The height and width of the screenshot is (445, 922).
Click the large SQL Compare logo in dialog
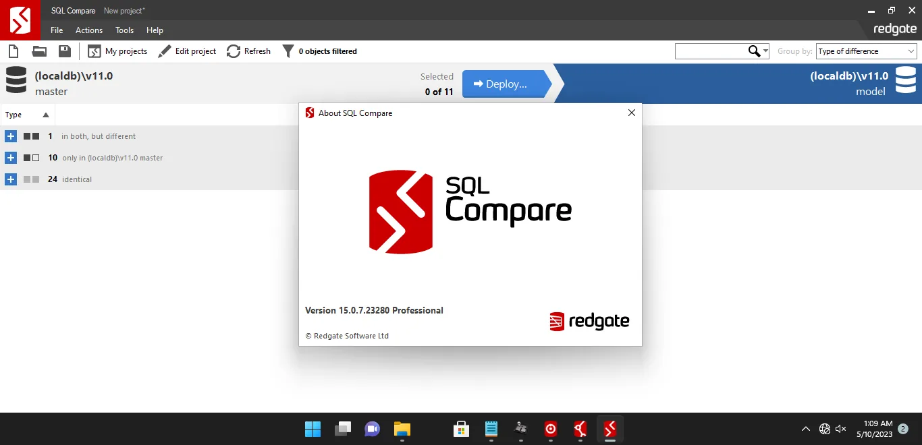(x=470, y=212)
